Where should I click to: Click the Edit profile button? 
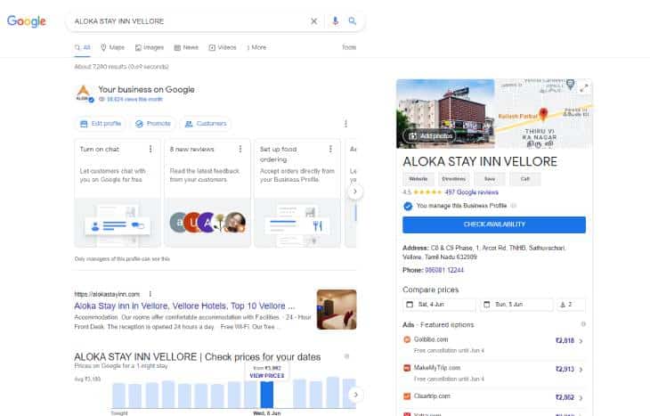pyautogui.click(x=101, y=124)
